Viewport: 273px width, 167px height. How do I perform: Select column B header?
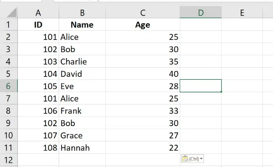pos(82,13)
